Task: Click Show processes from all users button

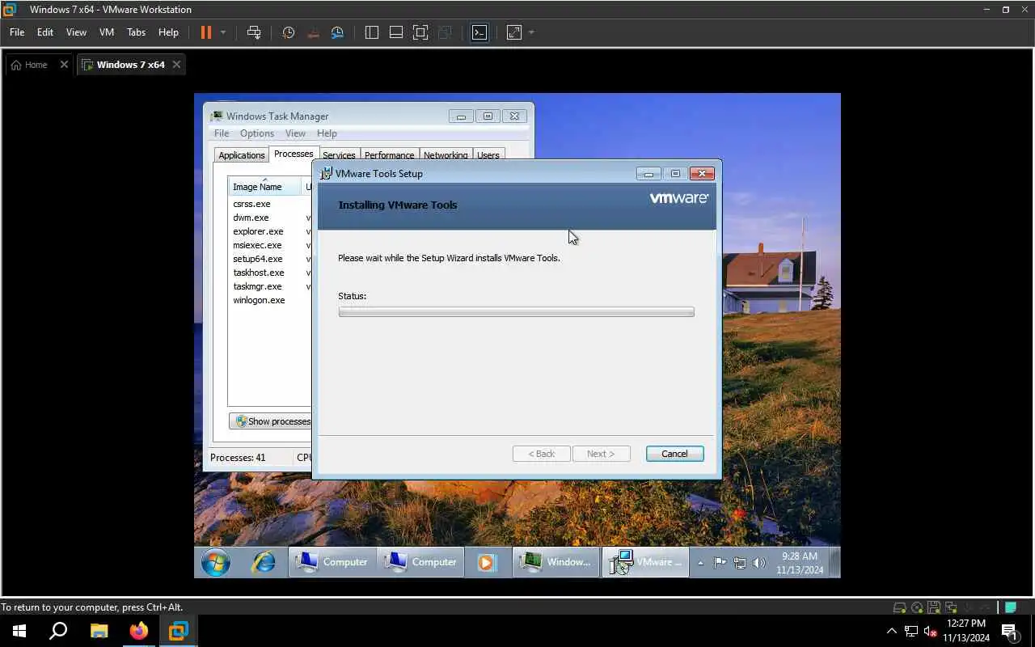Action: coord(271,421)
